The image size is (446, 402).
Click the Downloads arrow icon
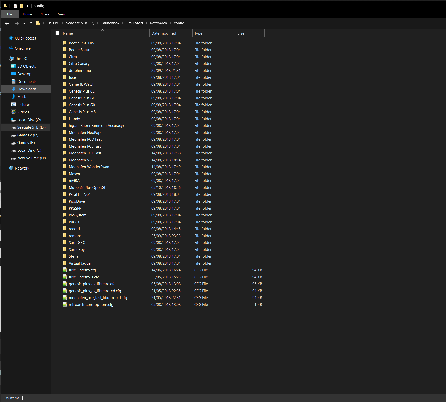14,89
